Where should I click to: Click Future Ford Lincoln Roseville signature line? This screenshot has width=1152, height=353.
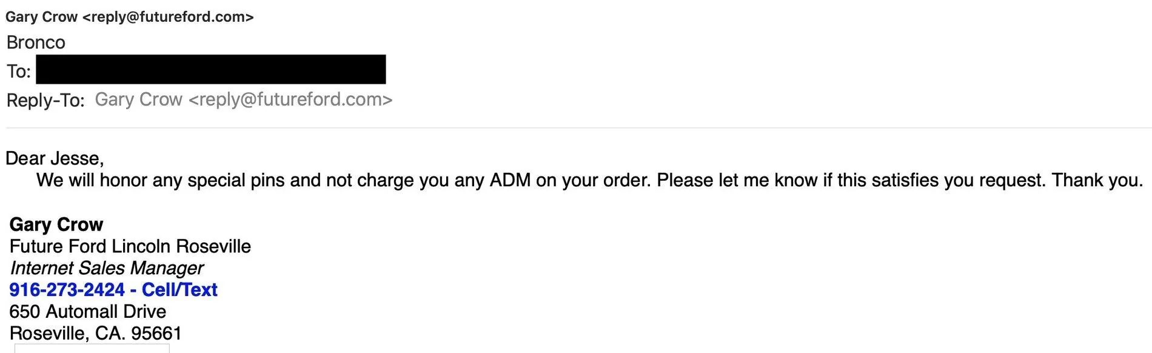point(130,246)
